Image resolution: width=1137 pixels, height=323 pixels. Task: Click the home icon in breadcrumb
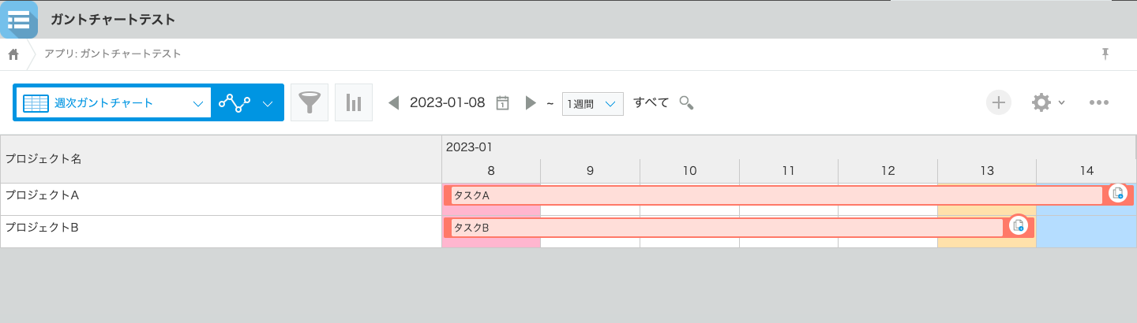pyautogui.click(x=13, y=54)
